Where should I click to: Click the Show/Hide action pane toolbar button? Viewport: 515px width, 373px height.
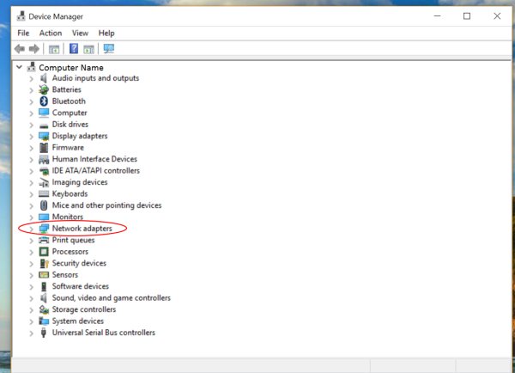point(88,49)
